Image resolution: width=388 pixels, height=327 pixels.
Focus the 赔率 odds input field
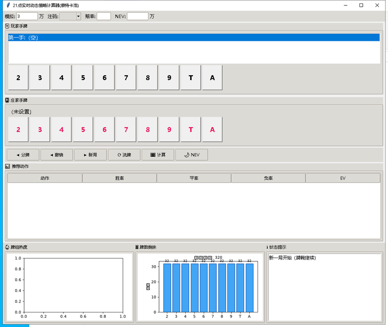[104, 17]
